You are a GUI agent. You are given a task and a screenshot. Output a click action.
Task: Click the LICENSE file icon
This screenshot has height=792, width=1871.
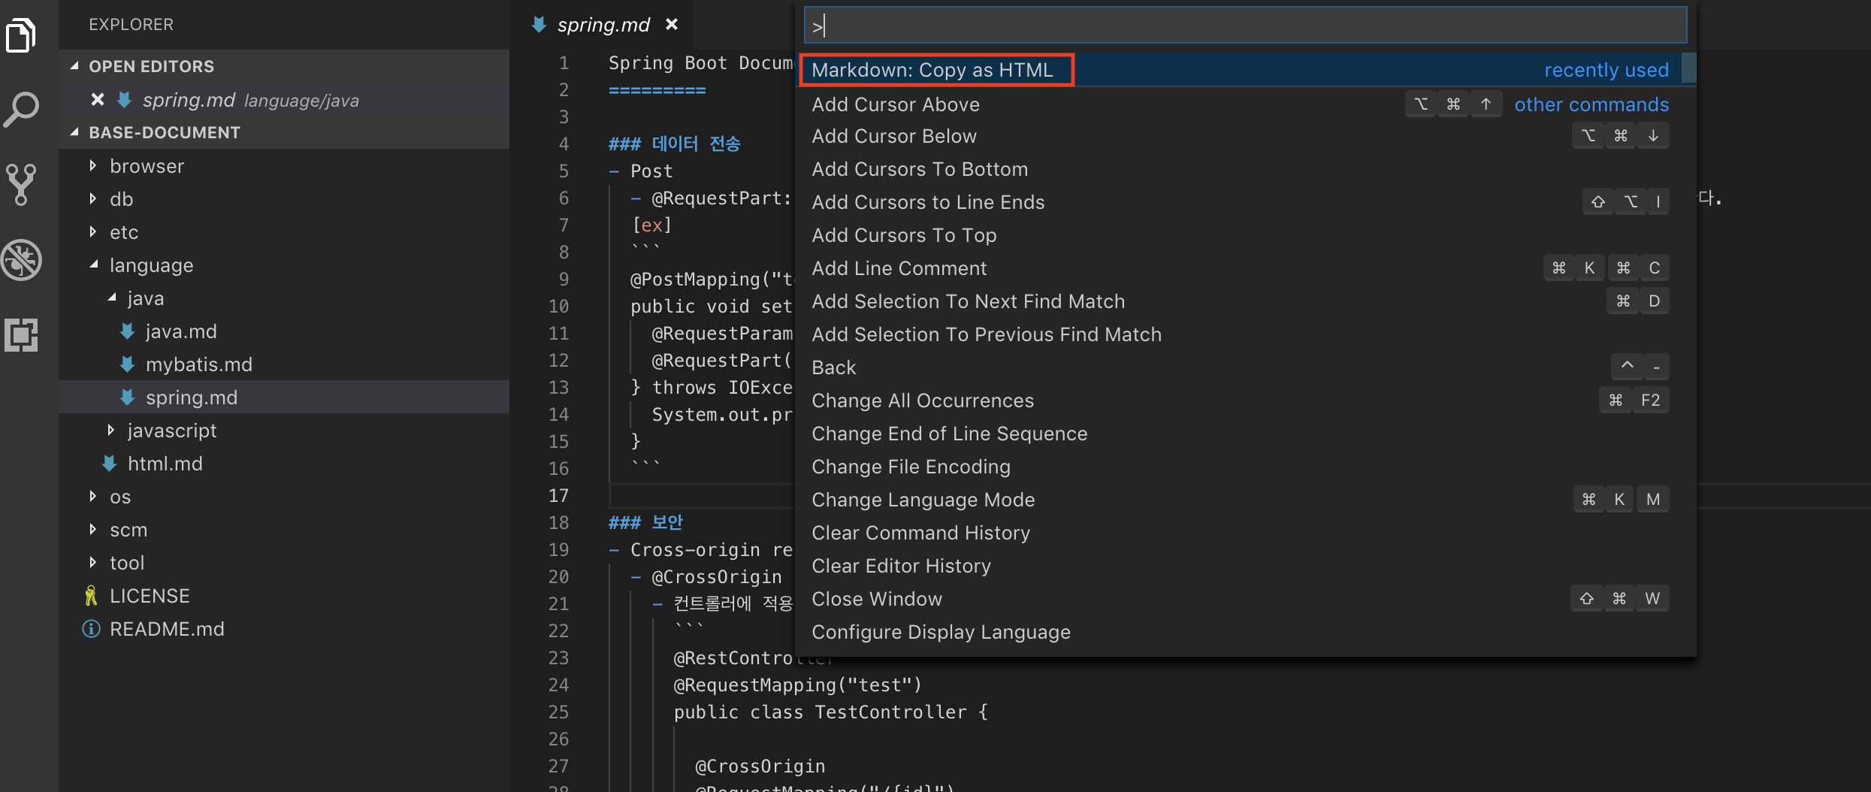point(91,596)
